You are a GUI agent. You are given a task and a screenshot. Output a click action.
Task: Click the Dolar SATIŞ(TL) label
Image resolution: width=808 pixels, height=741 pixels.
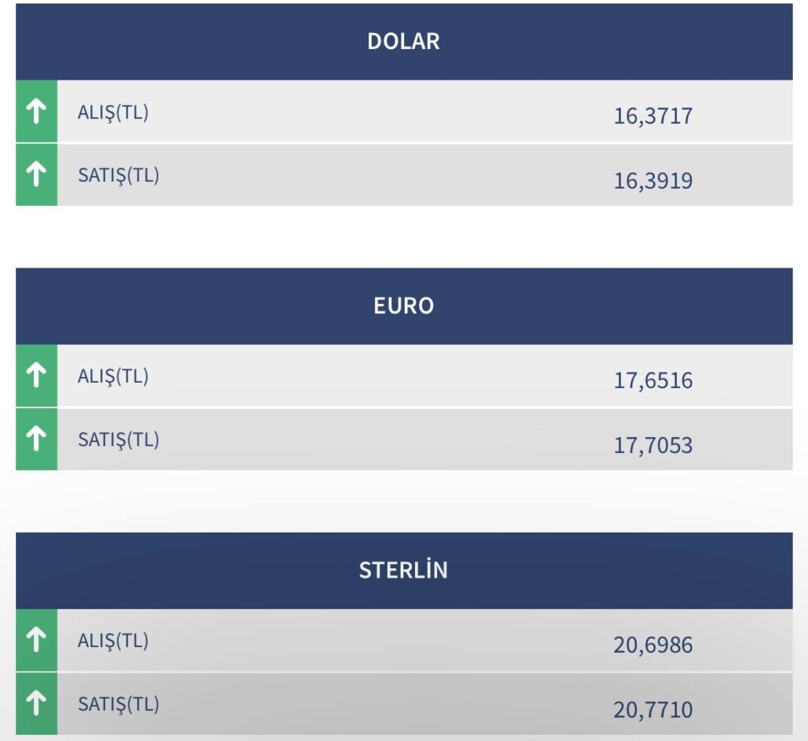[x=118, y=175]
